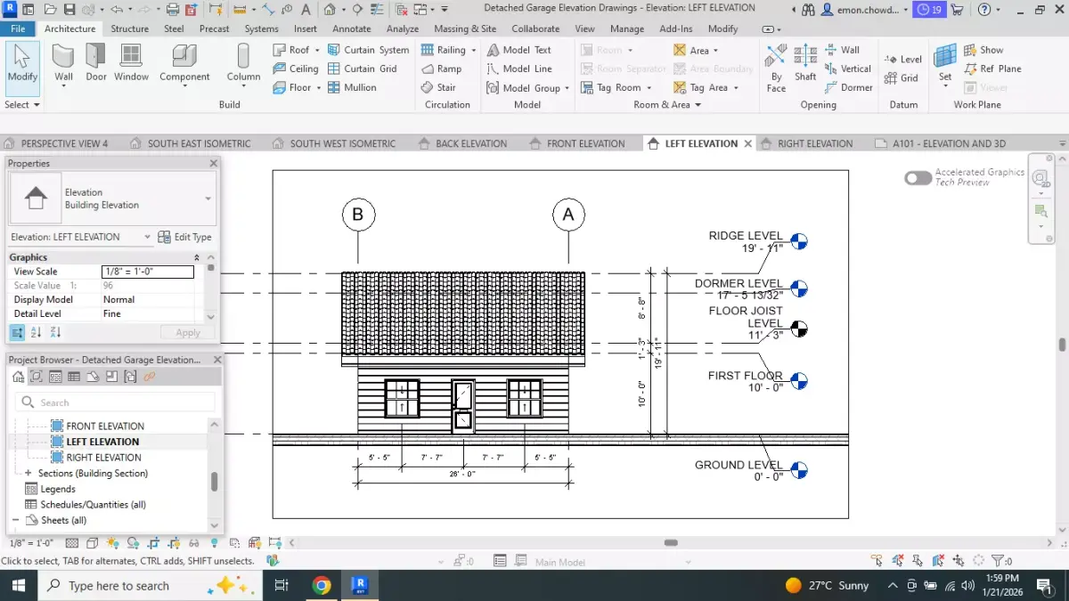The height and width of the screenshot is (601, 1069).
Task: Click the Roof tool icon
Action: pos(280,50)
